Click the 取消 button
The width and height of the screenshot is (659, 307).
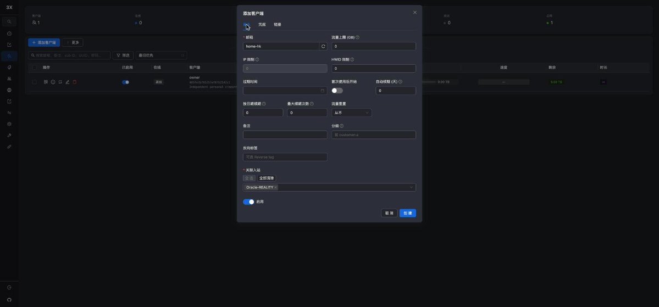[389, 213]
